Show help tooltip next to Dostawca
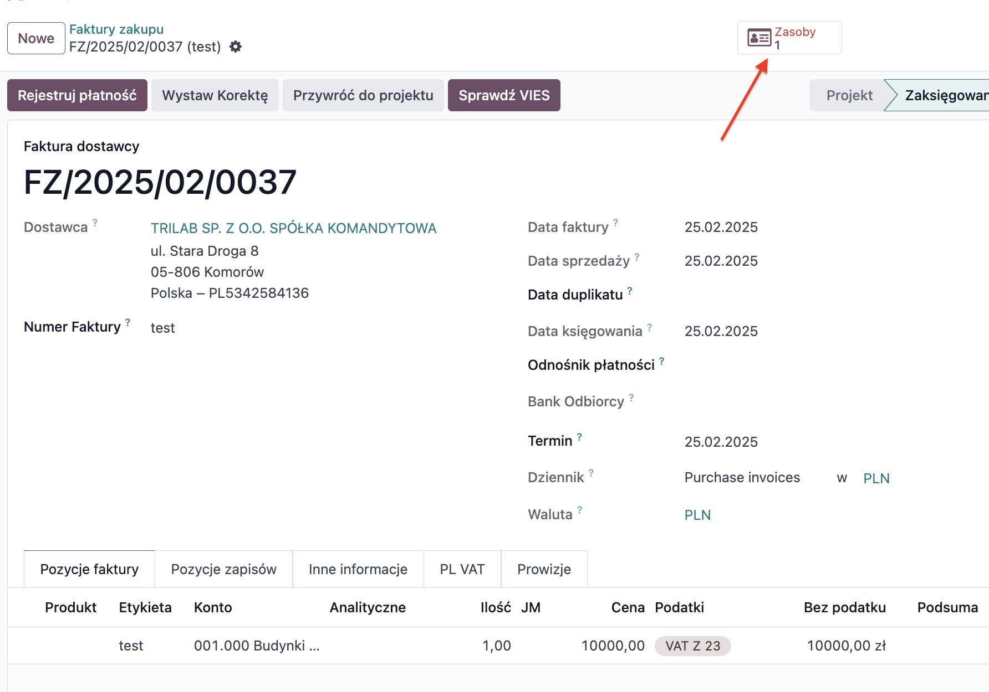989x692 pixels. (x=95, y=223)
